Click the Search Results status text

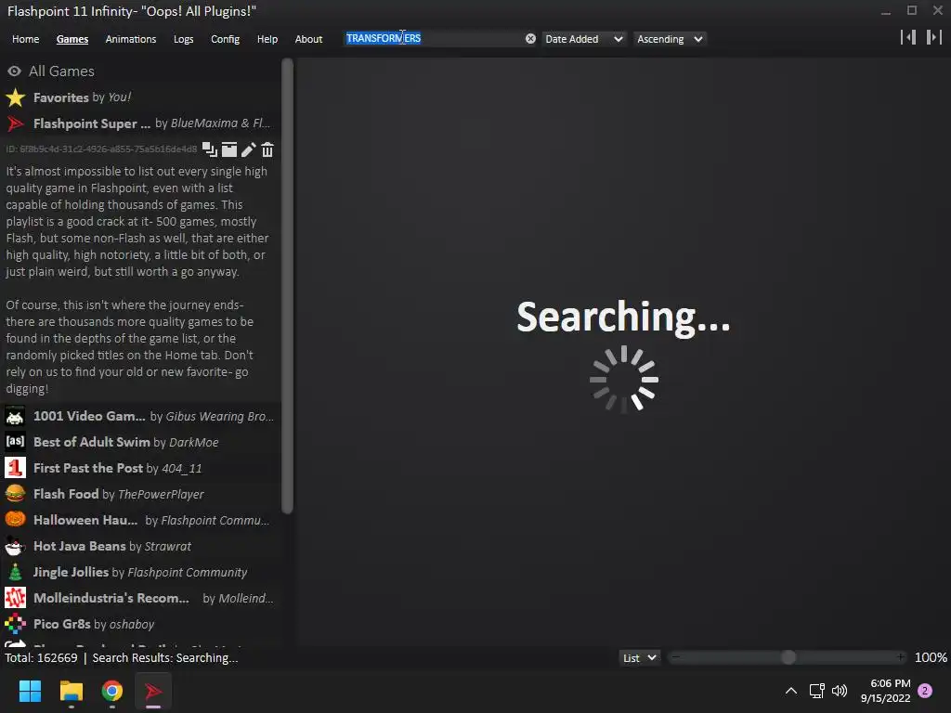(x=165, y=658)
